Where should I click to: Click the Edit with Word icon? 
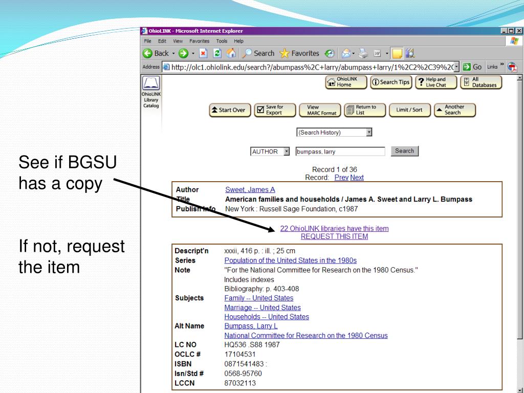pyautogui.click(x=377, y=53)
